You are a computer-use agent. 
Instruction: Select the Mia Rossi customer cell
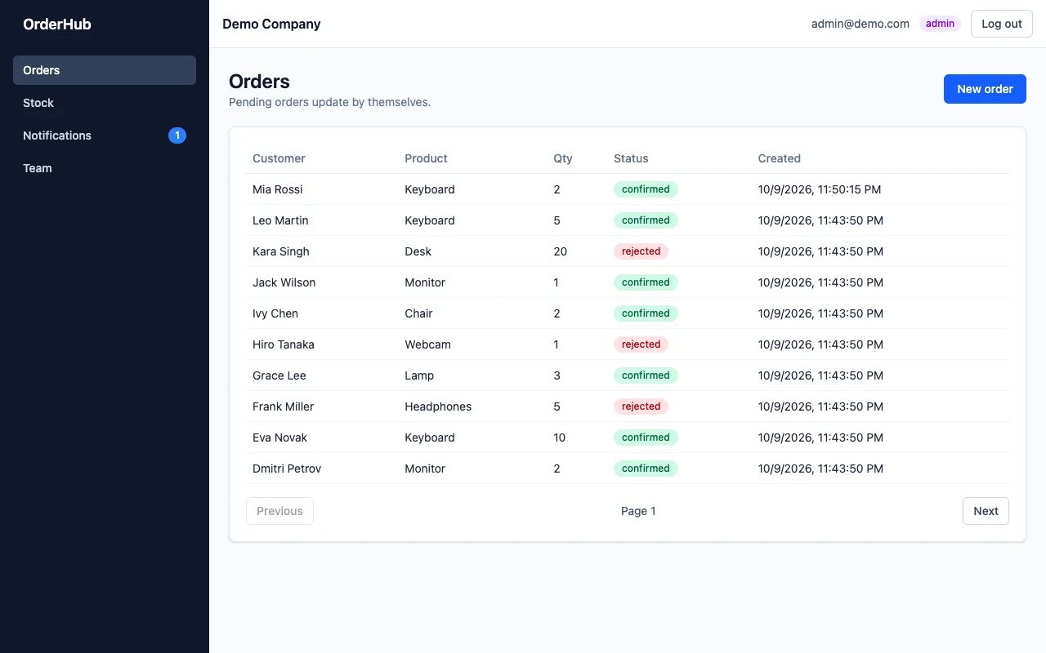point(277,189)
